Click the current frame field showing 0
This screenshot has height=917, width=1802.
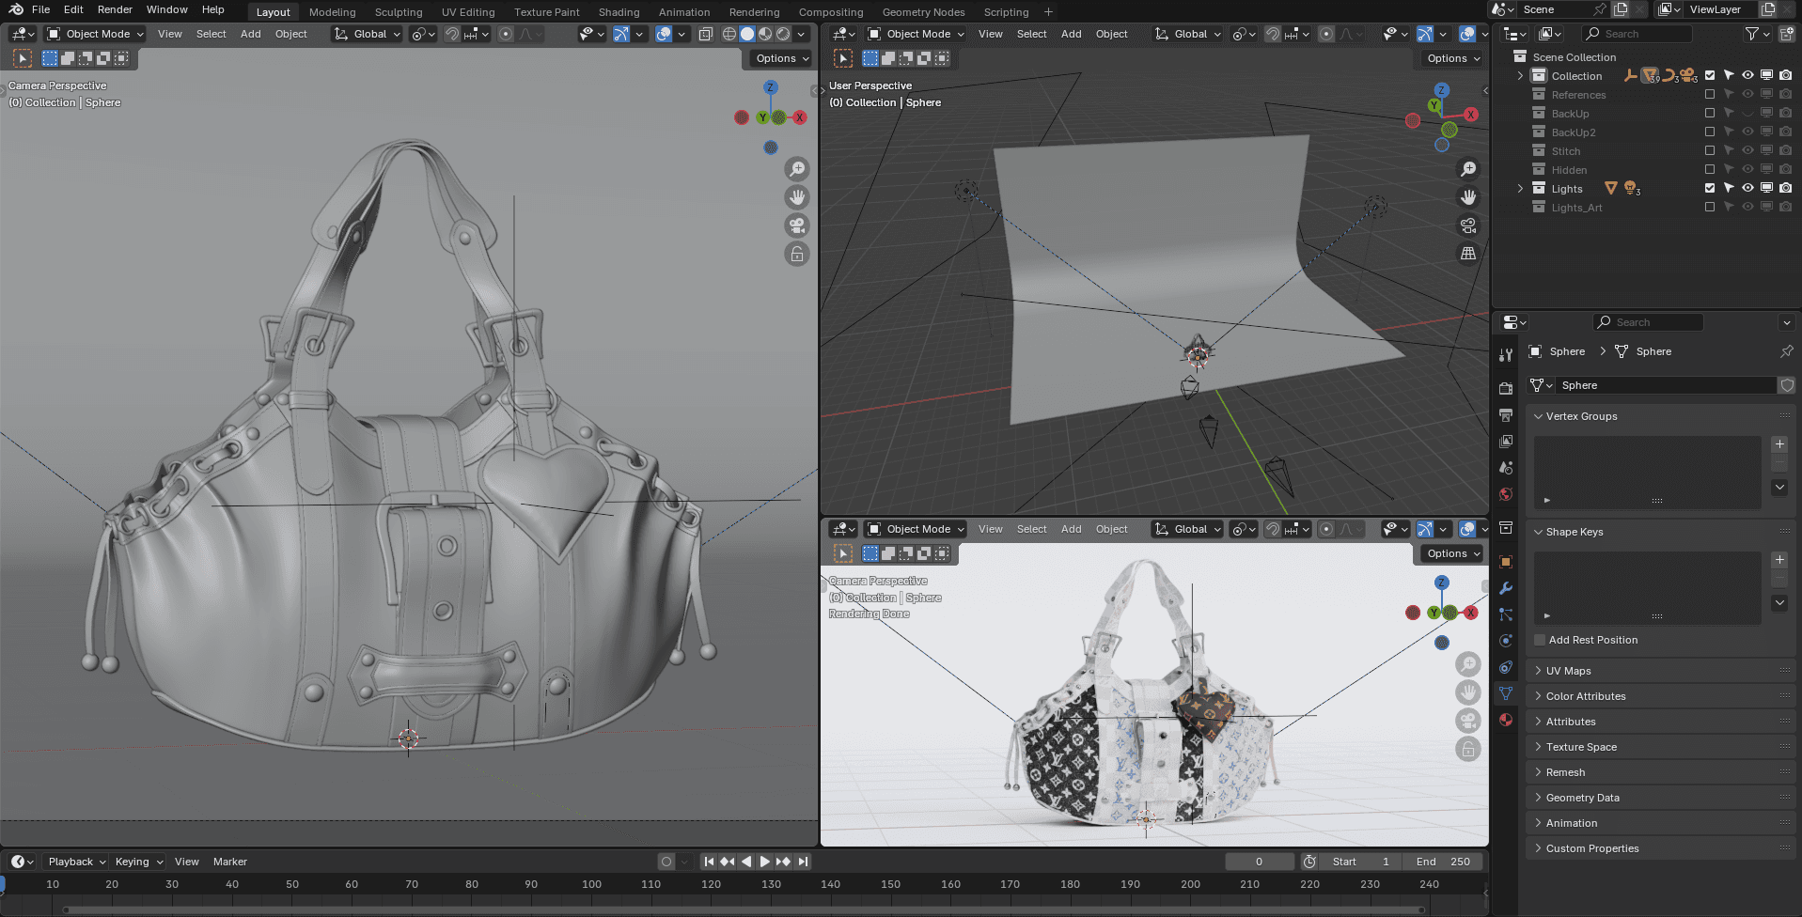[1260, 862]
